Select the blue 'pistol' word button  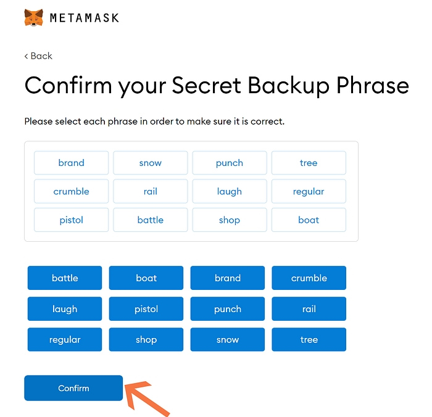click(x=146, y=308)
